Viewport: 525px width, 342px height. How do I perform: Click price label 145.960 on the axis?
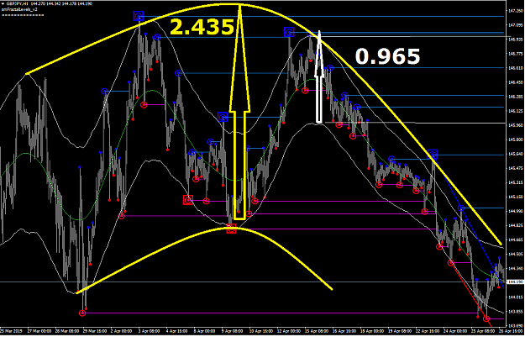516,125
